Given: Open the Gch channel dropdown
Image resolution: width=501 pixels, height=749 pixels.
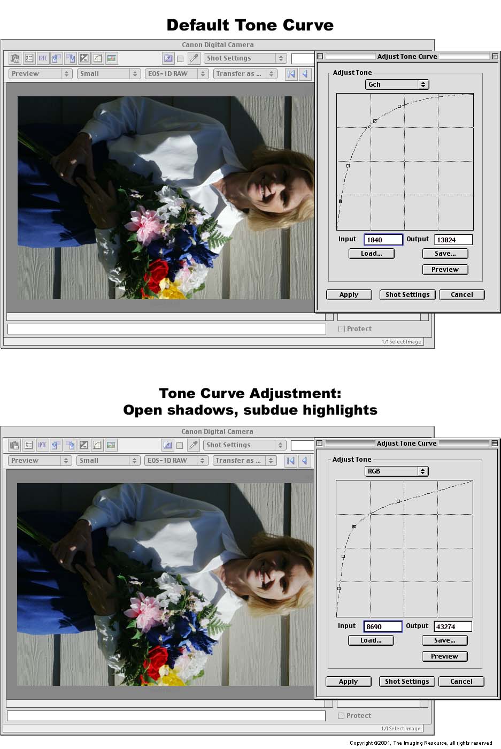Looking at the screenshot, I should 397,85.
